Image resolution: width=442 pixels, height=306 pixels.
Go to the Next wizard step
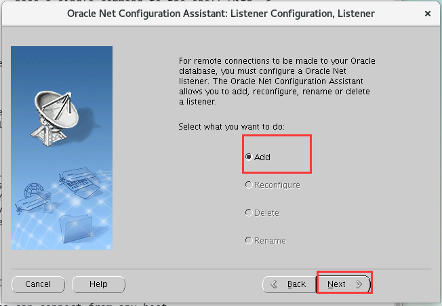(344, 284)
